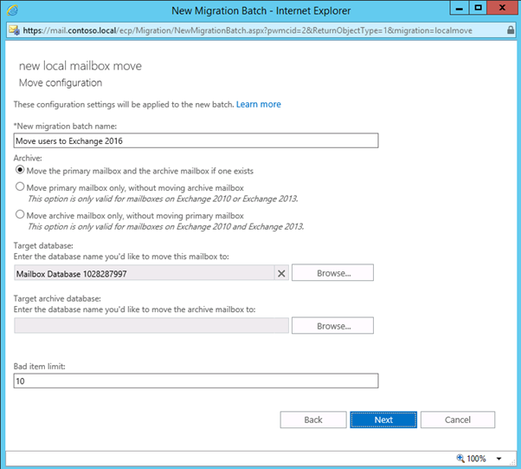Image resolution: width=521 pixels, height=469 pixels.
Task: Click the zoom magnifier icon in status bar
Action: pyautogui.click(x=460, y=459)
